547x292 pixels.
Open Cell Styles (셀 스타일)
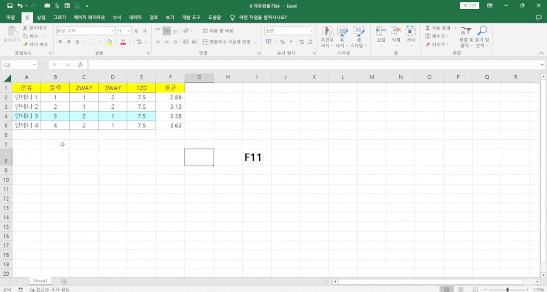[x=359, y=37]
